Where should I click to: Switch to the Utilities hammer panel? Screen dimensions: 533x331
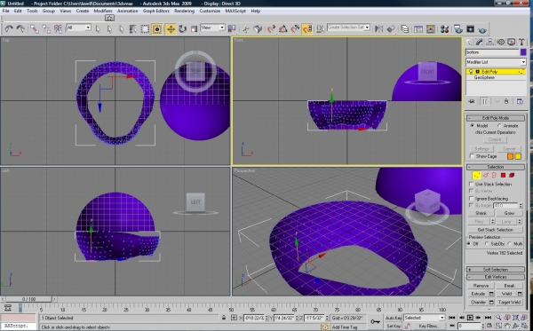(x=521, y=42)
